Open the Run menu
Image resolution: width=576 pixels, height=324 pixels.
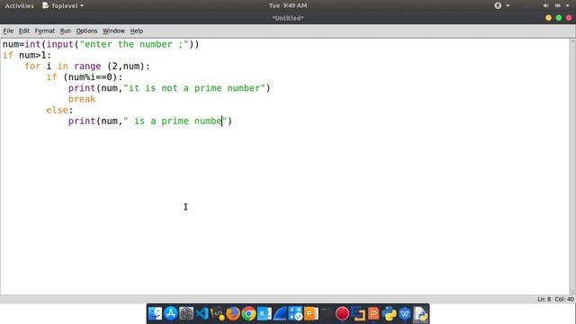click(66, 31)
